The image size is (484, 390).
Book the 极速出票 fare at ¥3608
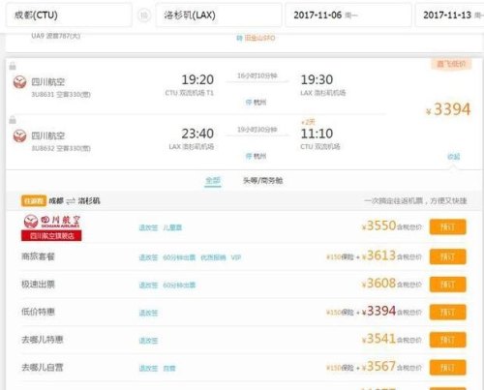click(x=447, y=285)
